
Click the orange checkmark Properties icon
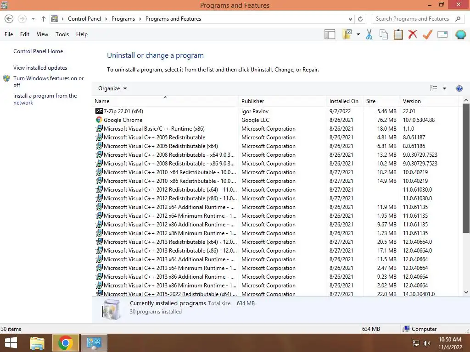pyautogui.click(x=427, y=34)
